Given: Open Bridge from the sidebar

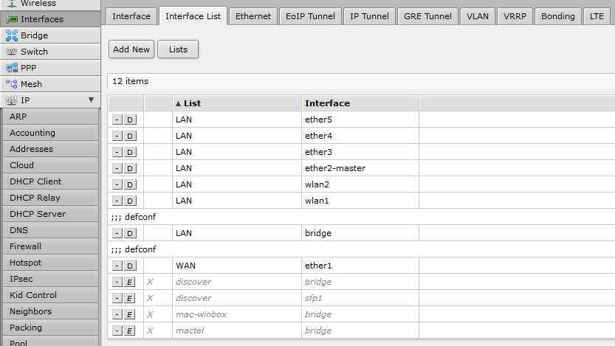Looking at the screenshot, I should (x=50, y=35).
